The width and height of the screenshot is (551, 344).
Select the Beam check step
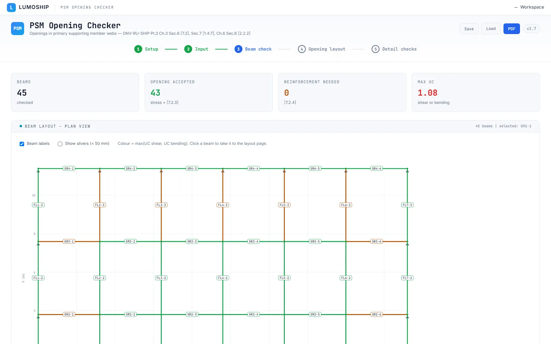pos(253,49)
